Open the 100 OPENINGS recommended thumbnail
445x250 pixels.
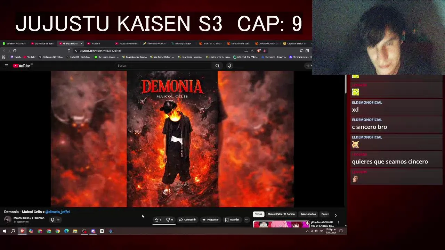[x=281, y=224]
